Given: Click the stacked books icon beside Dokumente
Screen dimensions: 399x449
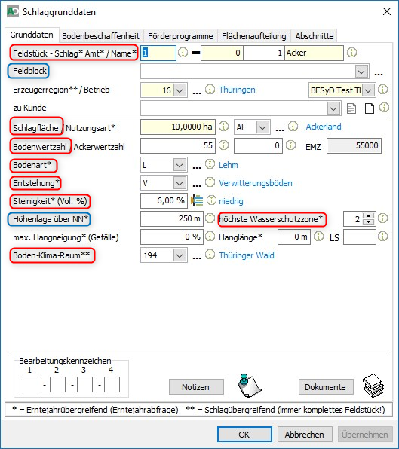Looking at the screenshot, I should [x=373, y=386].
